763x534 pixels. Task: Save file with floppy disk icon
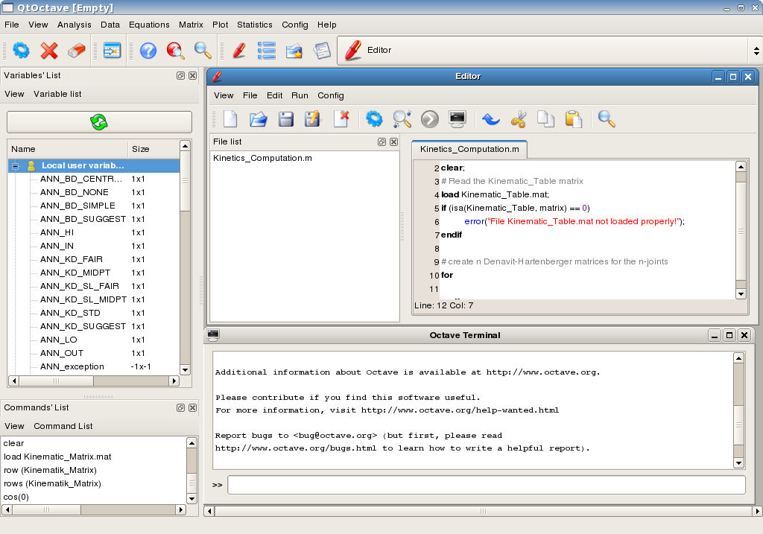[285, 118]
